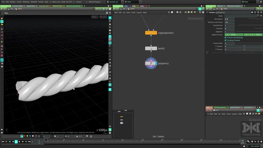263x148 pixels.
Task: Click the Group selection arrow icon
Action: coord(261,16)
